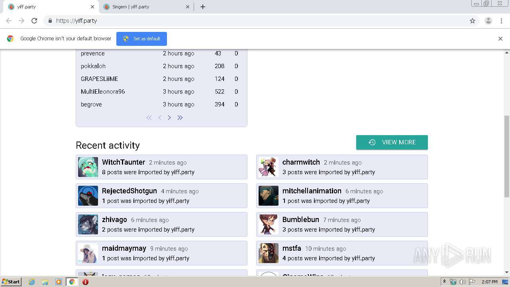Open the mitchellanimation creator link
Image resolution: width=510 pixels, height=287 pixels.
(x=312, y=191)
